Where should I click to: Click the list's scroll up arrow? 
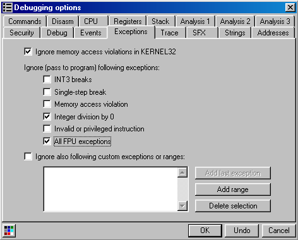(x=182, y=173)
